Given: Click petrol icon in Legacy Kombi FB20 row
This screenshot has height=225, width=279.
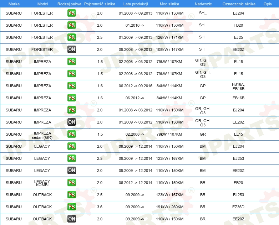Looking at the screenshot, I should click(71, 183).
